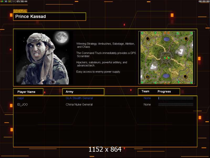The height and width of the screenshot is (158, 210).
Task: Click the Team None value for El_JOO
Action: pyautogui.click(x=147, y=104)
